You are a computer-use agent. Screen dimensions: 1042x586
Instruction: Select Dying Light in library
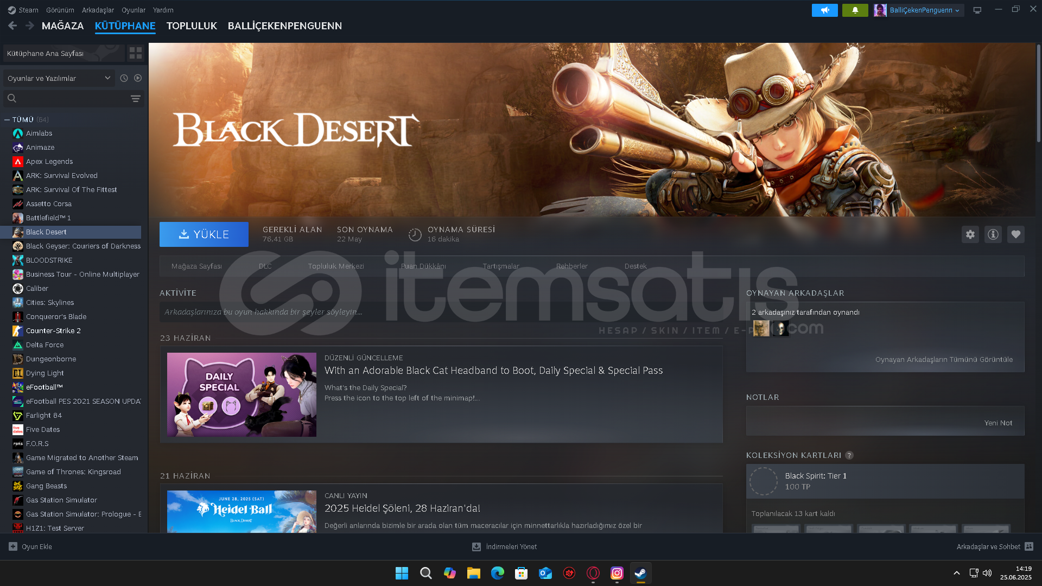pos(71,373)
